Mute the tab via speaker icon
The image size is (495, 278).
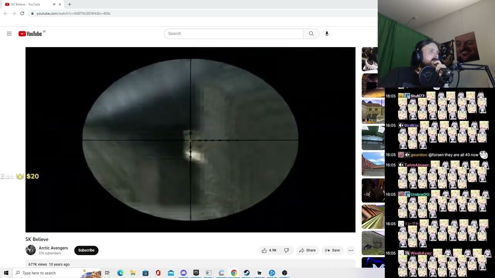pos(54,4)
